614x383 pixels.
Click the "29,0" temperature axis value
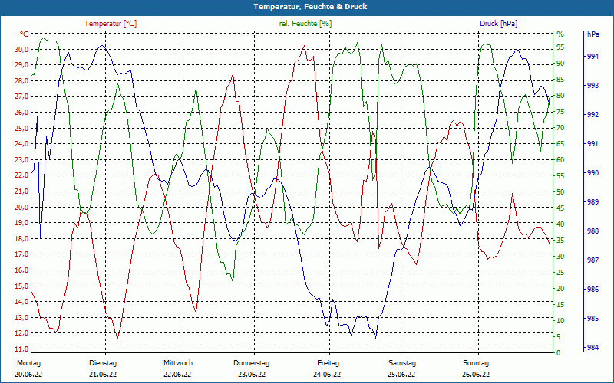pyautogui.click(x=21, y=65)
